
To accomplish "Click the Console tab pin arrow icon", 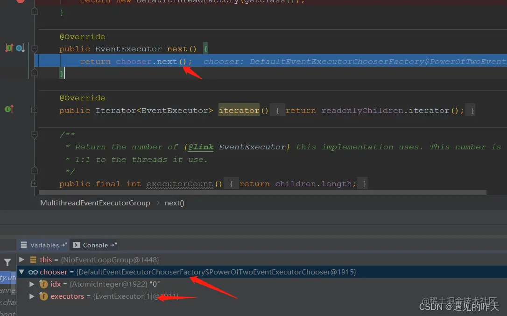I will point(113,245).
